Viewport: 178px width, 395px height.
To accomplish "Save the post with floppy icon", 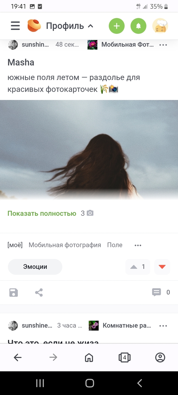I will [14, 292].
